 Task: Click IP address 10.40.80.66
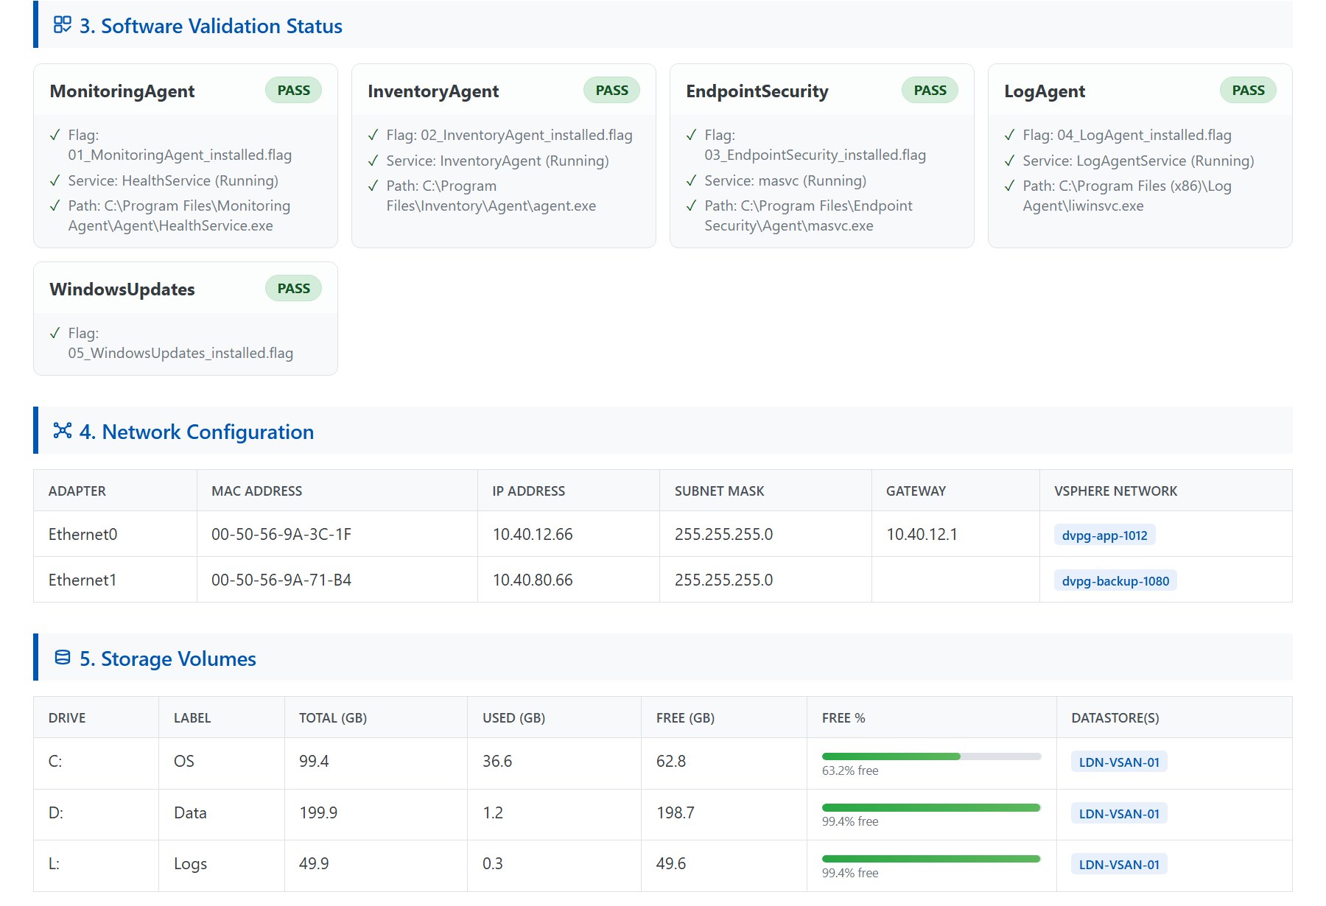click(x=533, y=580)
